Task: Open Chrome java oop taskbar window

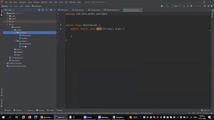Action: pos(46,117)
